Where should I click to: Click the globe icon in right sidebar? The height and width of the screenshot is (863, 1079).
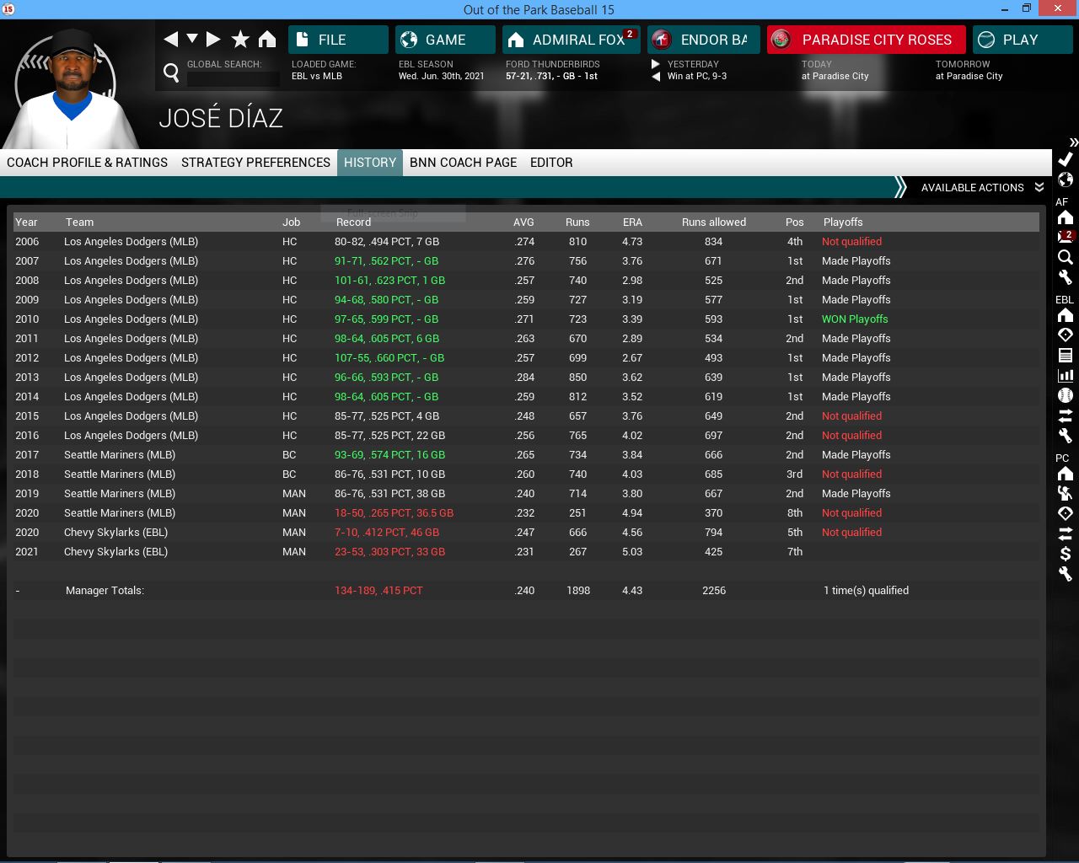(1066, 180)
